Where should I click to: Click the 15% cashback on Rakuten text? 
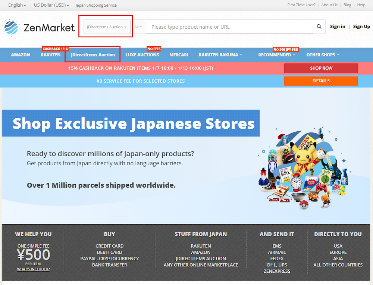tap(141, 68)
